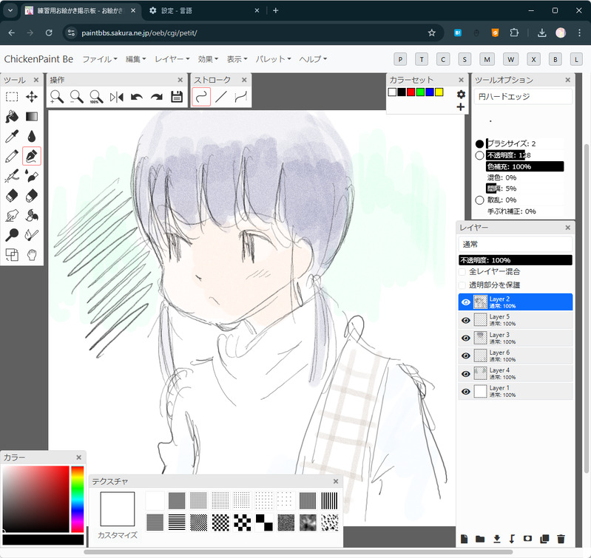This screenshot has height=558, width=591.
Task: Hide Layer 6 with eye icon
Action: tap(466, 355)
